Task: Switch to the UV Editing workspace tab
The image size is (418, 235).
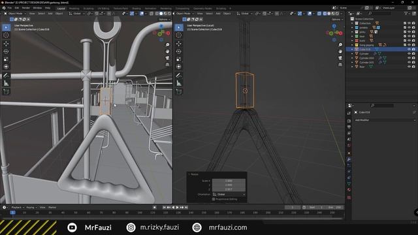Action: (x=103, y=8)
